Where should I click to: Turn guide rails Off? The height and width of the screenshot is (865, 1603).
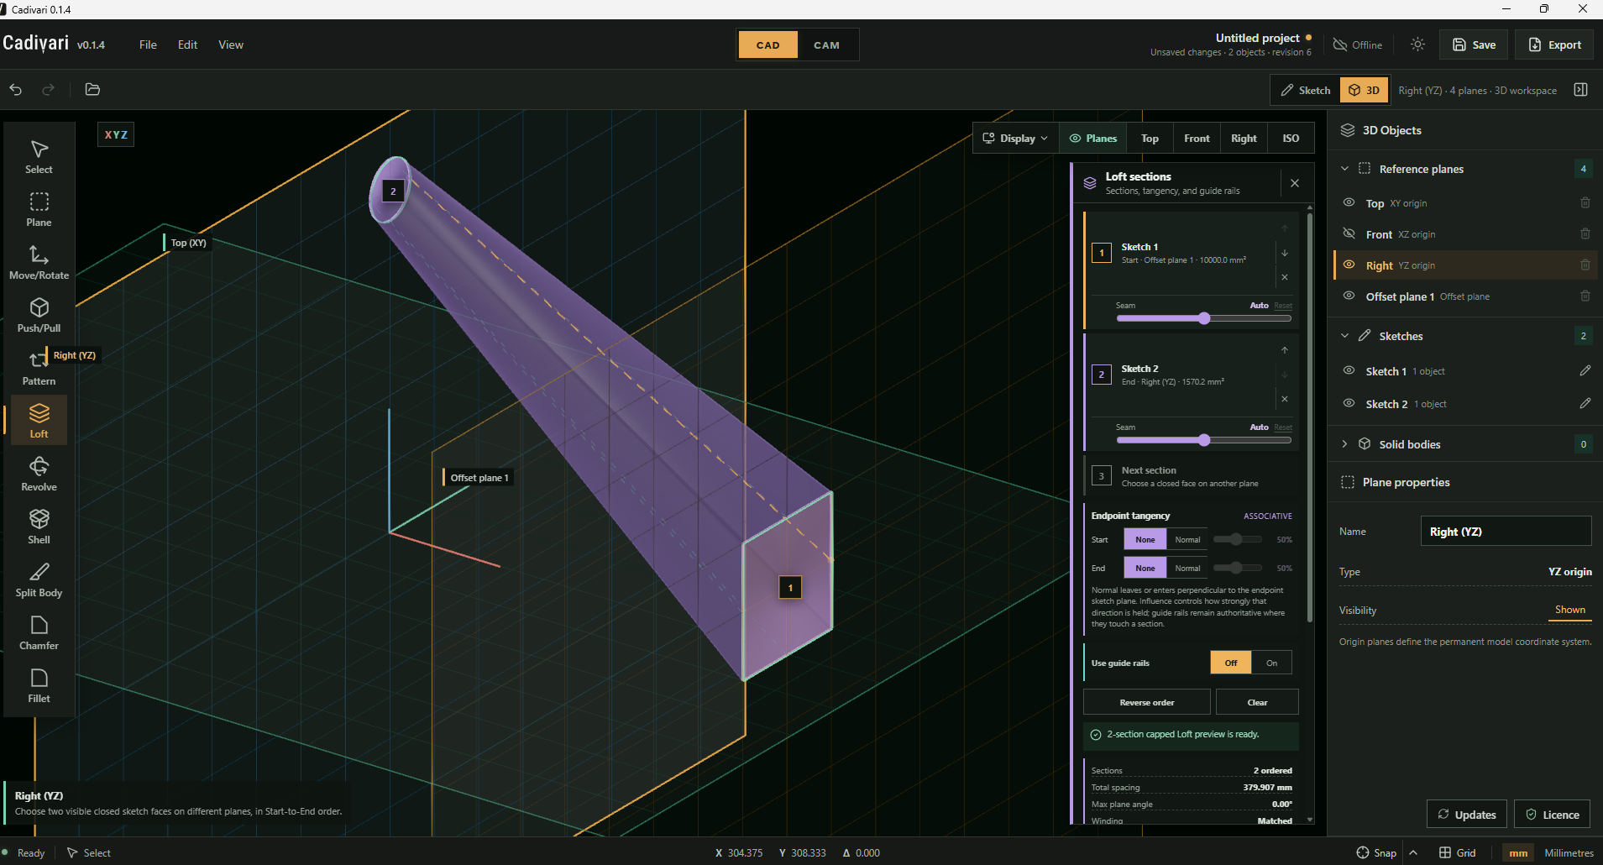pyautogui.click(x=1231, y=663)
